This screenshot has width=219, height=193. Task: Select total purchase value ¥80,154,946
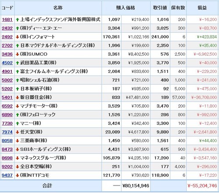[x=136, y=186]
